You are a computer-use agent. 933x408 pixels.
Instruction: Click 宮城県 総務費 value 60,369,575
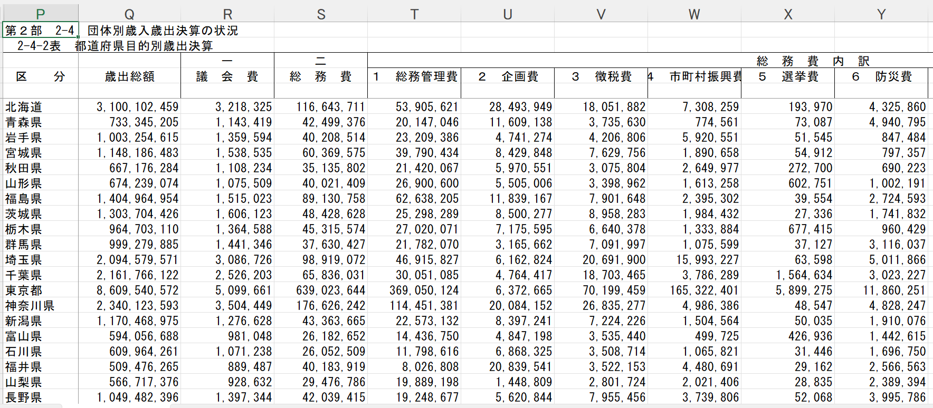(321, 153)
